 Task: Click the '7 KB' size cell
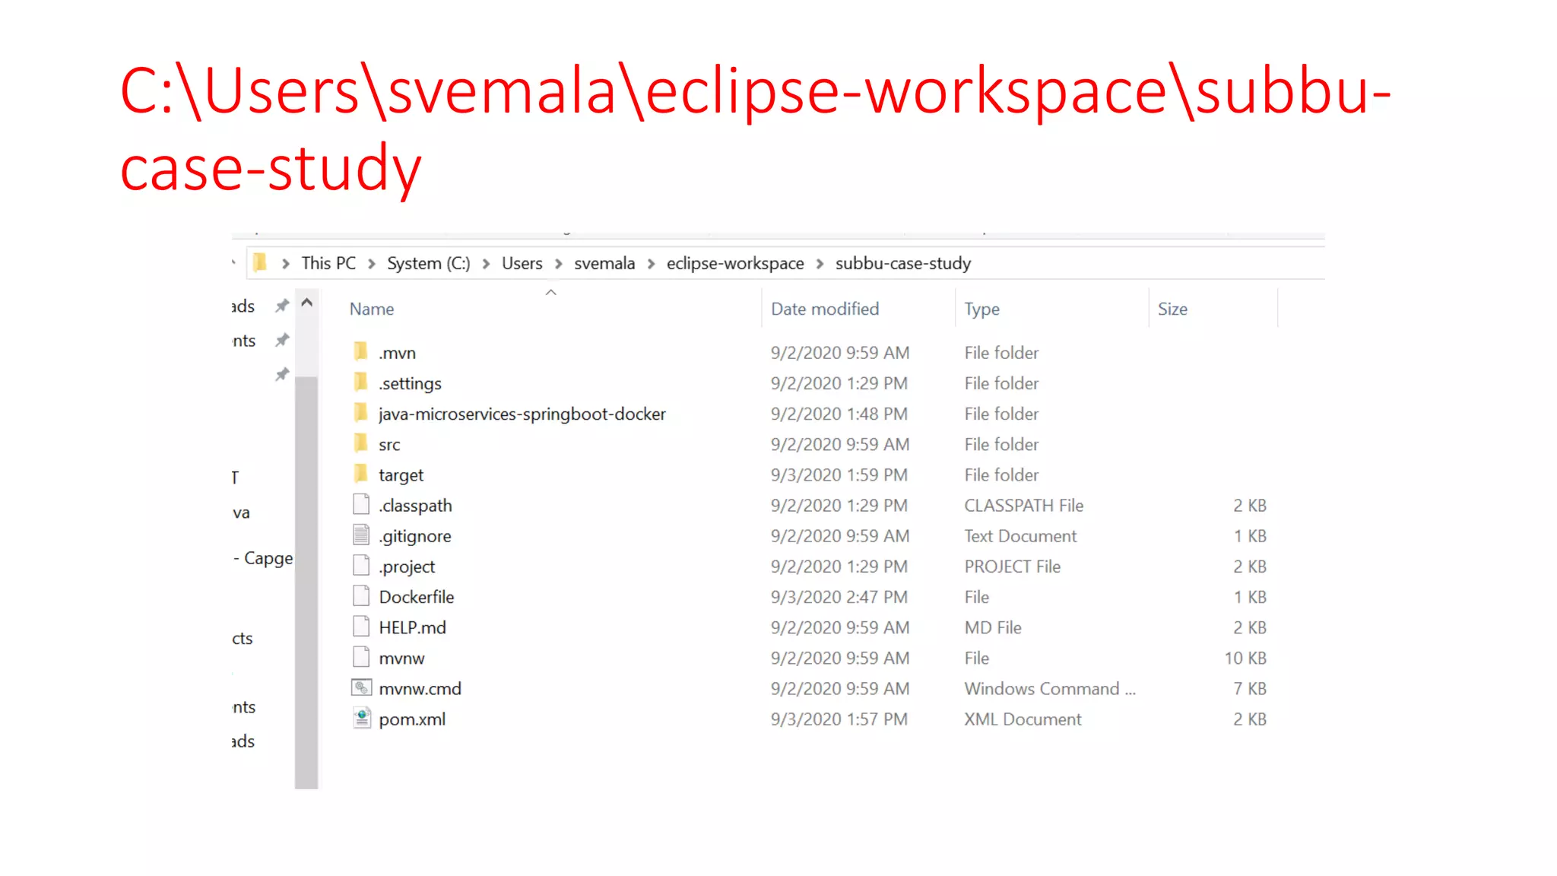click(x=1250, y=688)
